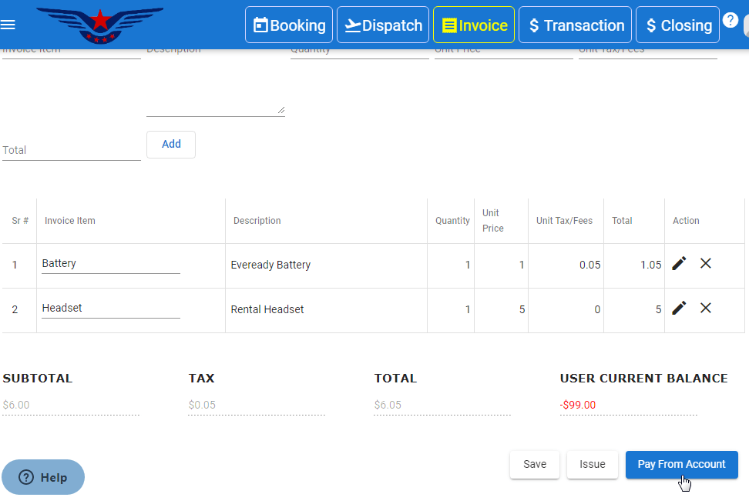
Task: Save the invoice
Action: tap(535, 465)
